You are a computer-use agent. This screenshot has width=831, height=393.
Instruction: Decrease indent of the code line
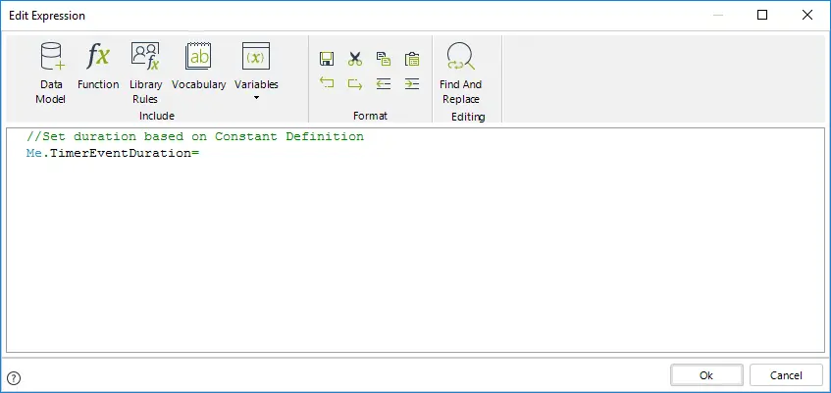point(384,83)
